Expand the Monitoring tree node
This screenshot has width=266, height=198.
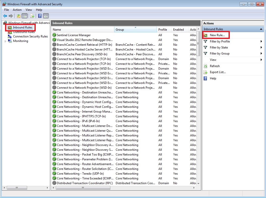tap(6, 41)
